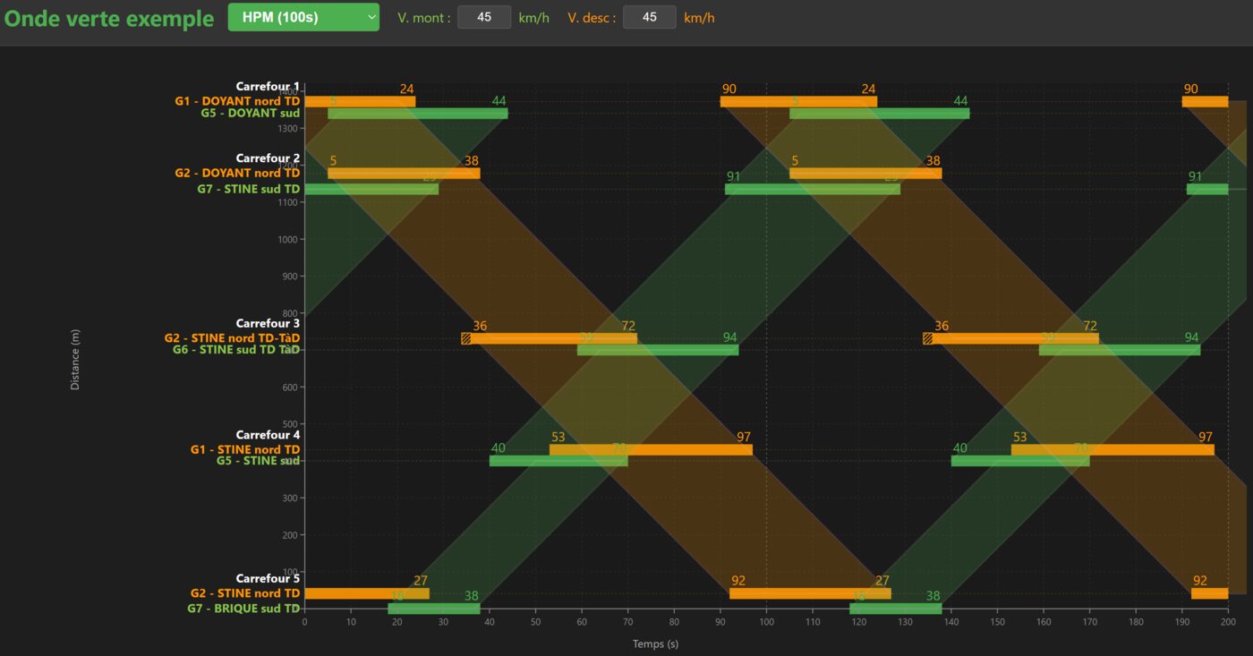Image resolution: width=1253 pixels, height=656 pixels.
Task: Click the time axis tick labeled 50
Action: pyautogui.click(x=535, y=621)
